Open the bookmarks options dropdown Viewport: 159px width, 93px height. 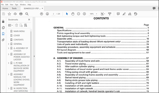click(11, 25)
